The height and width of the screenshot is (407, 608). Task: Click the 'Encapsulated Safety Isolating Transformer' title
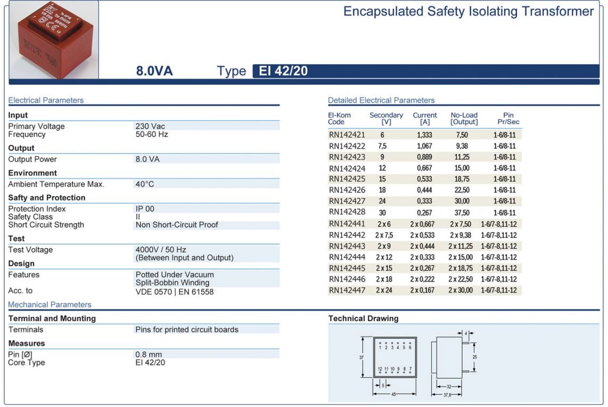point(469,12)
